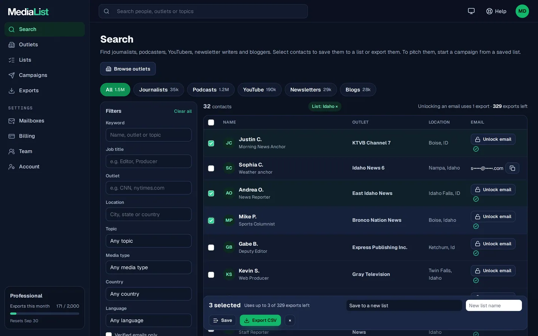Click the search people, outlets or topics box

pos(203,11)
